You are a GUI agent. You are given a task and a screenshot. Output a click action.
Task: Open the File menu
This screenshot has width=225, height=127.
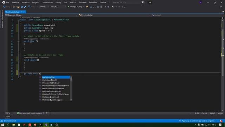(8, 2)
